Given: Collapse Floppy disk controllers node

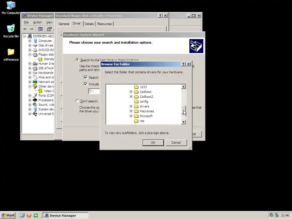Looking at the screenshot, I should (30, 54).
